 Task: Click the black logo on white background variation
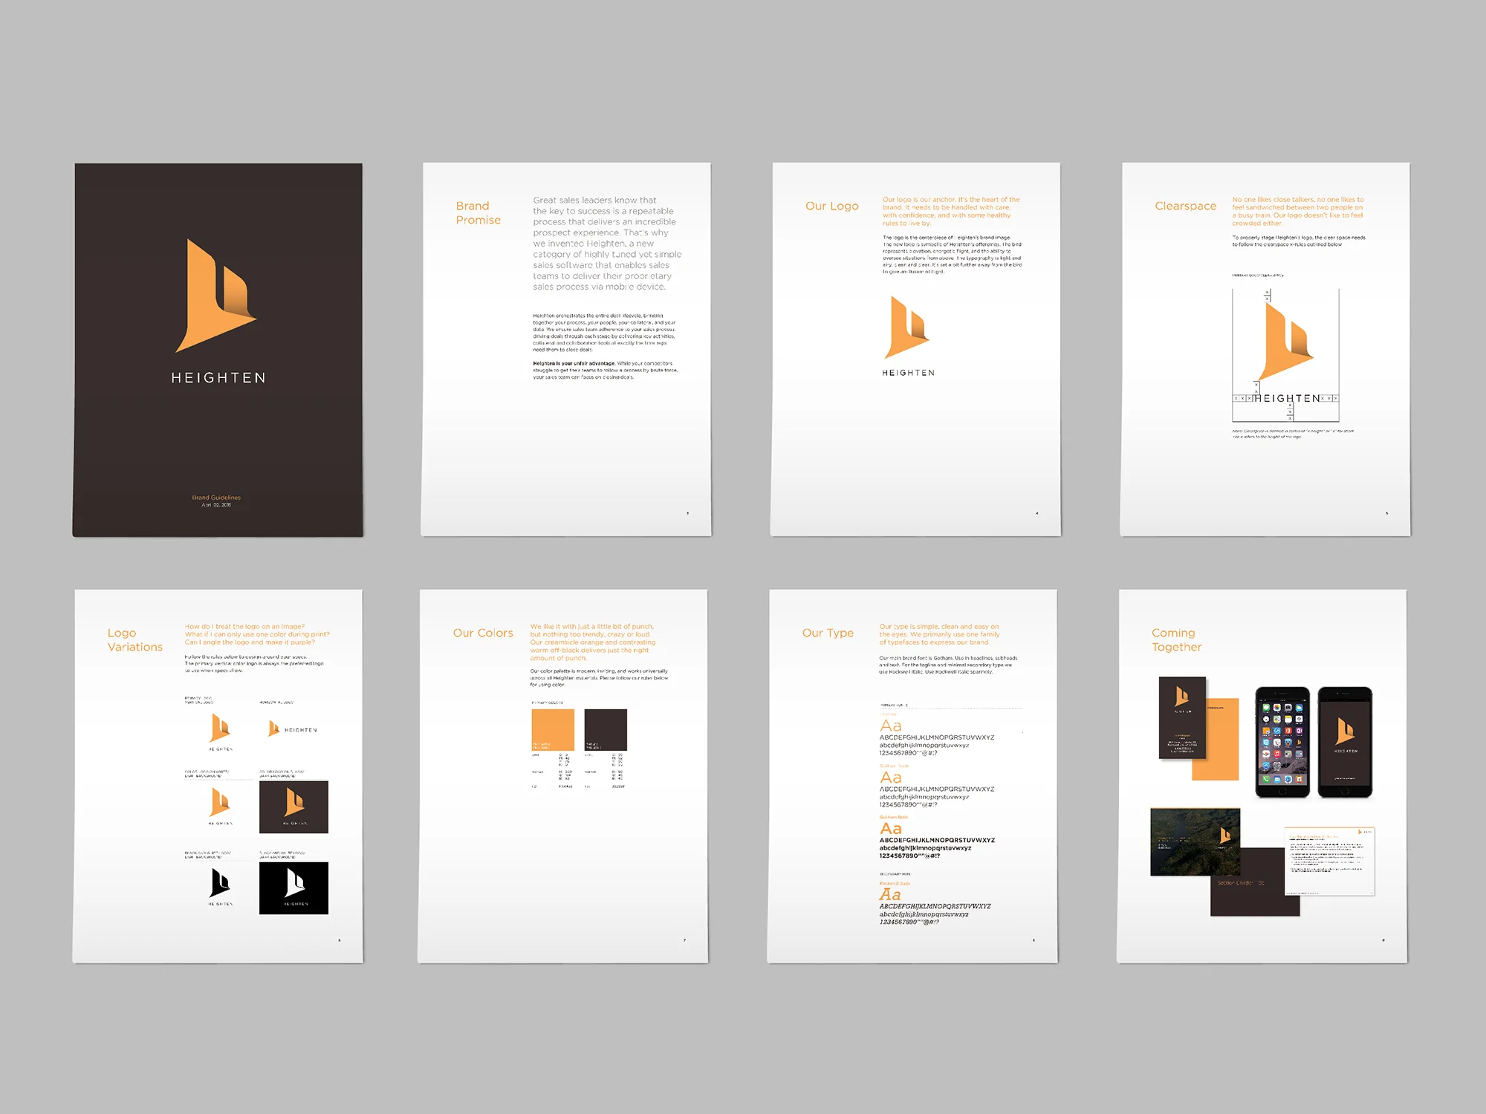tap(220, 884)
